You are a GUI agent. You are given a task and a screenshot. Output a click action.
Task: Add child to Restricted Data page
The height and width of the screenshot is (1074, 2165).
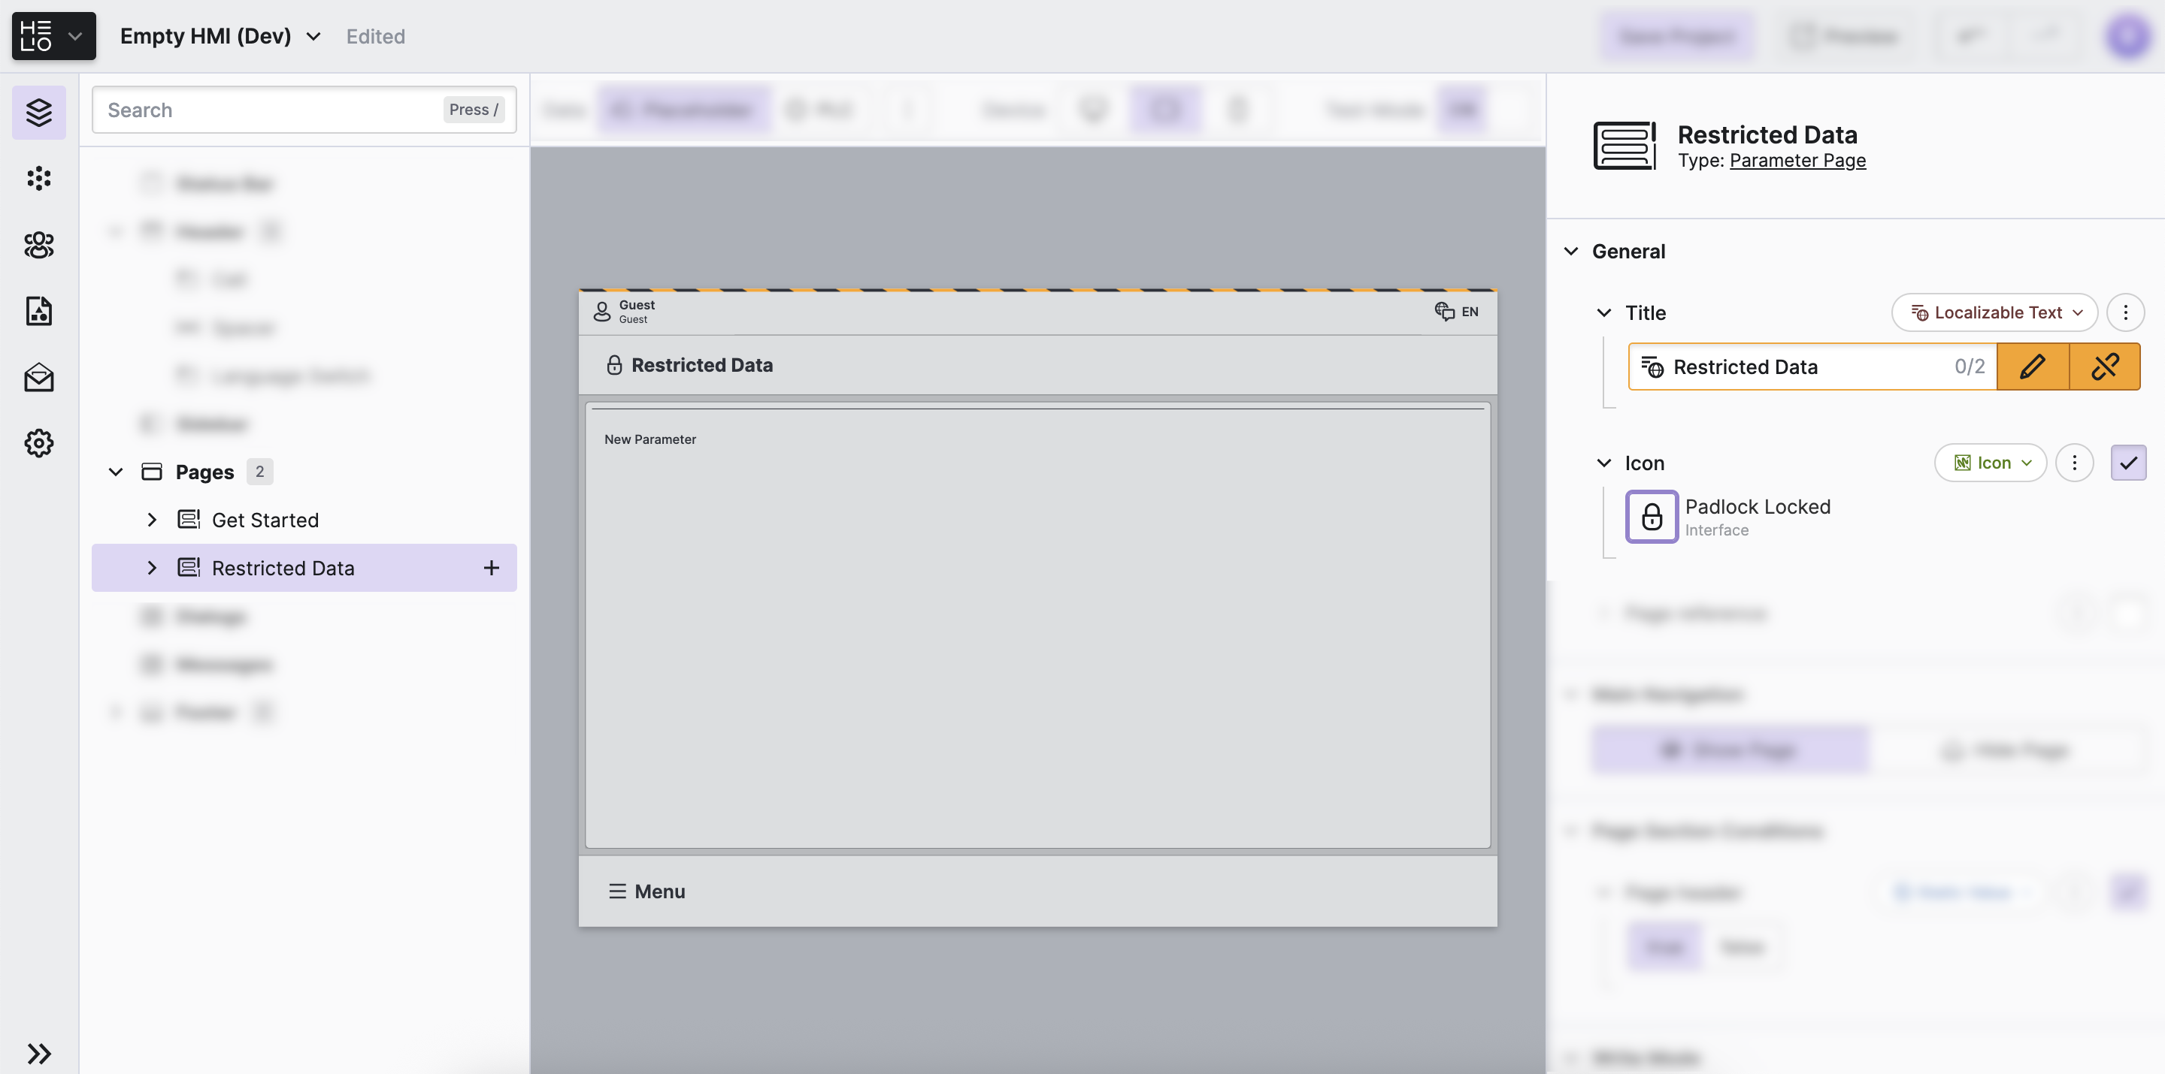coord(492,569)
